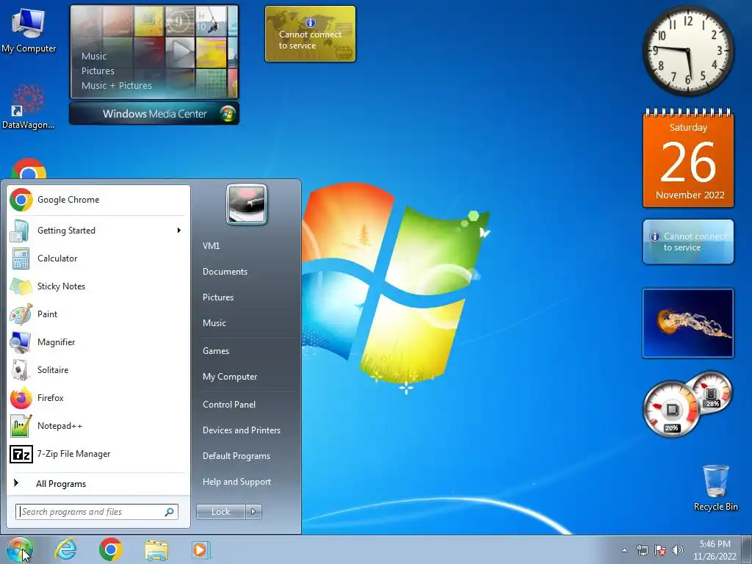
Task: Click the memory meter gauge
Action: point(712,391)
